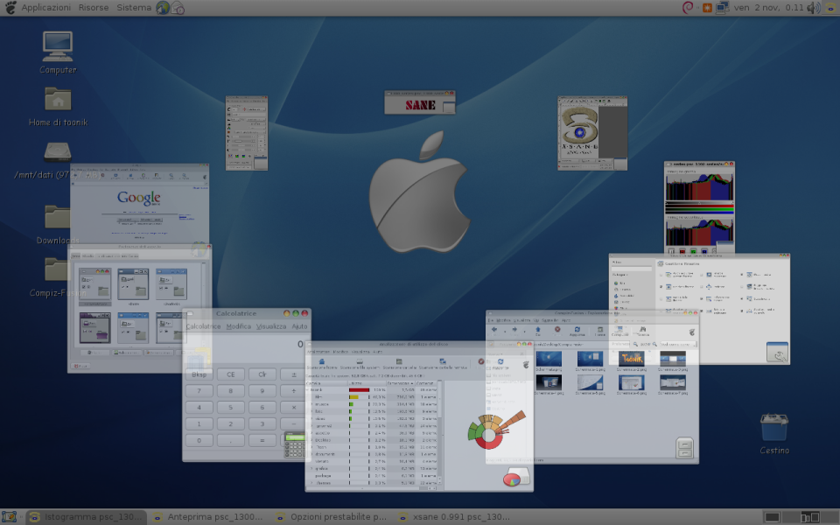Open the Sistema menu
The width and height of the screenshot is (840, 525).
coord(134,8)
